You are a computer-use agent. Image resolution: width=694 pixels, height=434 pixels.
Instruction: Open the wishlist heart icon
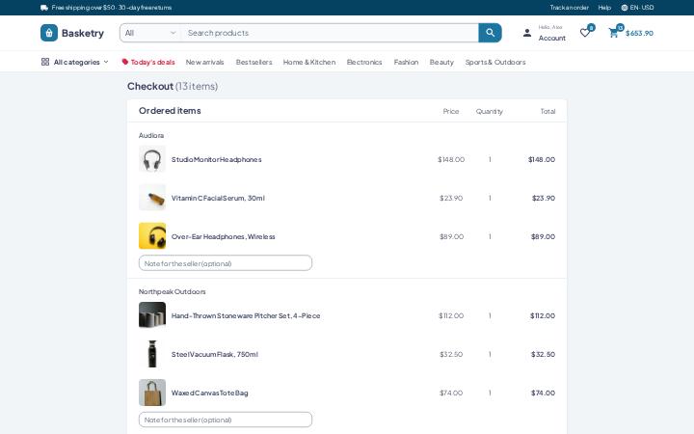(585, 33)
